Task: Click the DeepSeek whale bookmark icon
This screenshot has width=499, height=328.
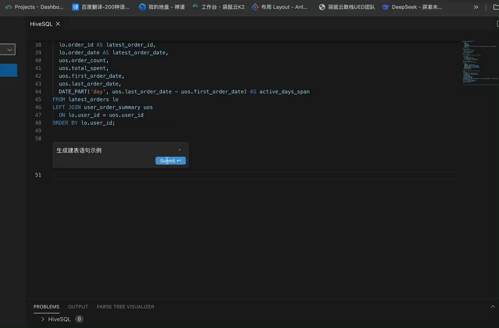Action: click(x=386, y=7)
